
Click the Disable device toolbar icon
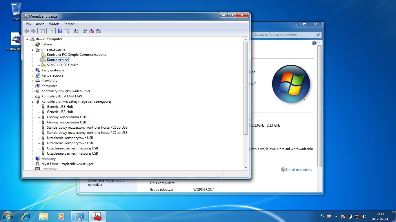98,31
